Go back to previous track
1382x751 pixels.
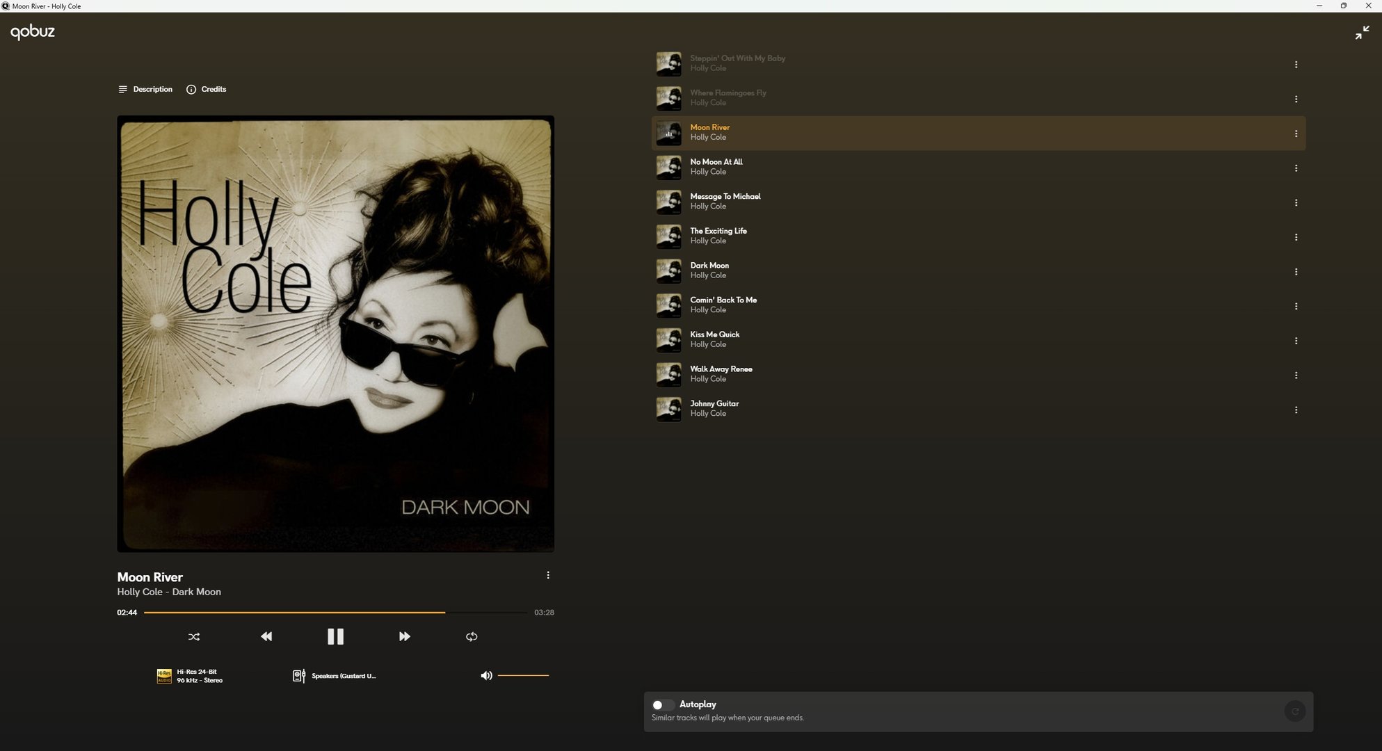266,636
